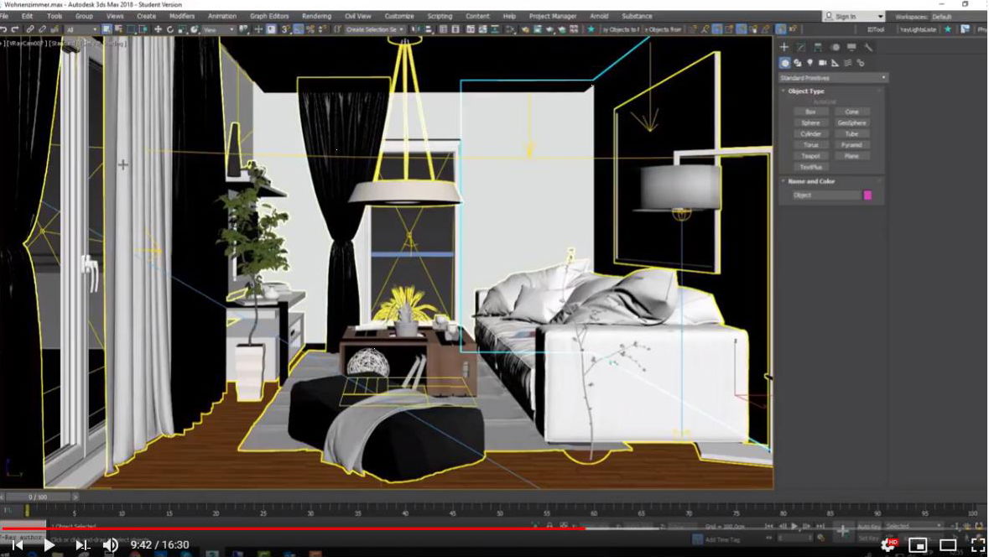Click the pink object color swatch
989x557 pixels.
[x=867, y=195]
